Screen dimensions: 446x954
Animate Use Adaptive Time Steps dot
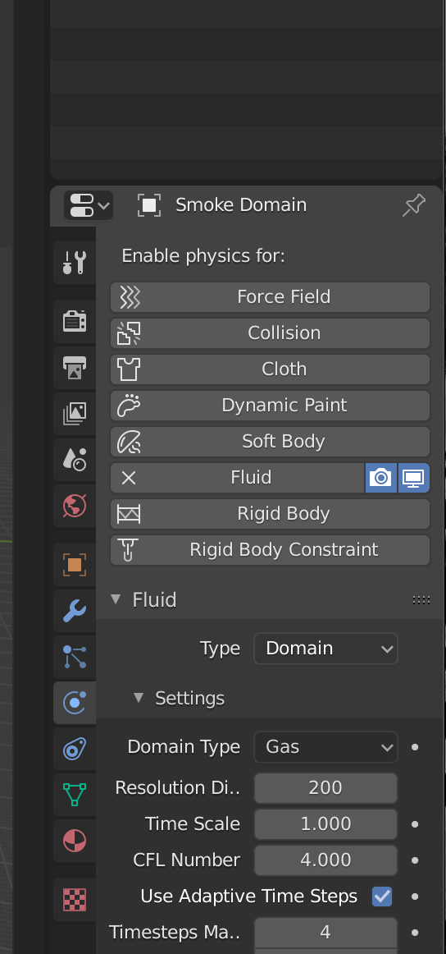[415, 897]
